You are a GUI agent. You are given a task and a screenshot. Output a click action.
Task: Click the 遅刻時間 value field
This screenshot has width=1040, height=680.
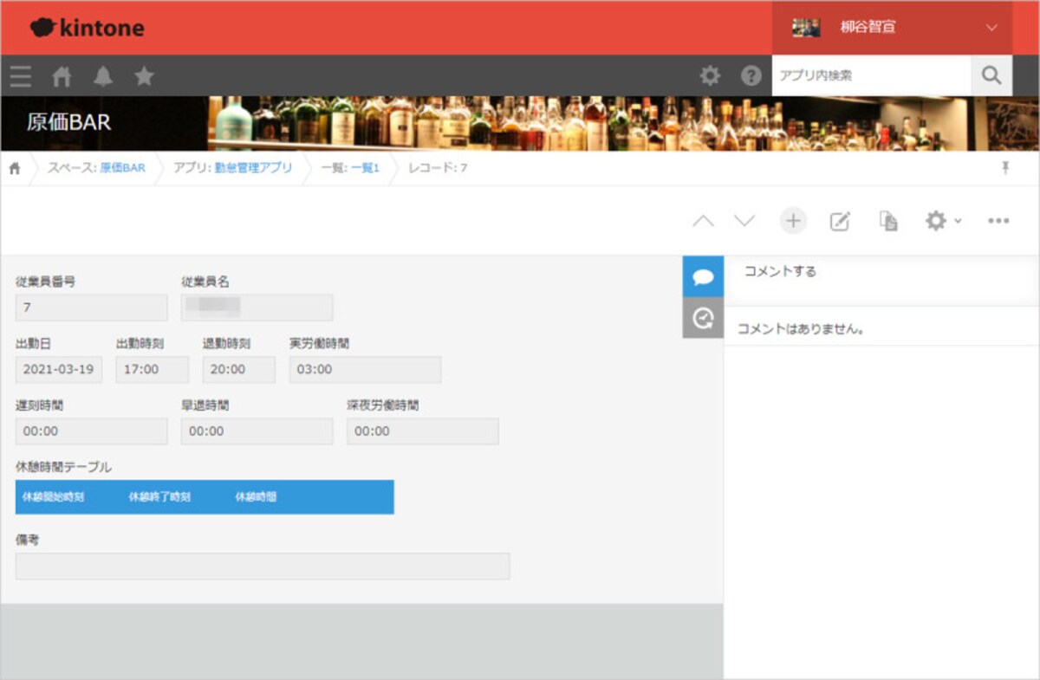tap(91, 431)
